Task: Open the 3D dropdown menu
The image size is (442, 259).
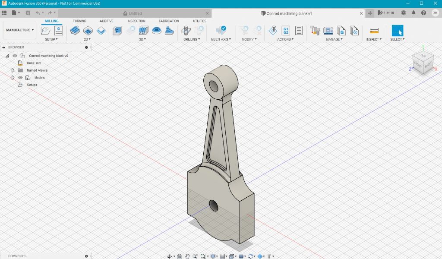Action: [x=142, y=39]
